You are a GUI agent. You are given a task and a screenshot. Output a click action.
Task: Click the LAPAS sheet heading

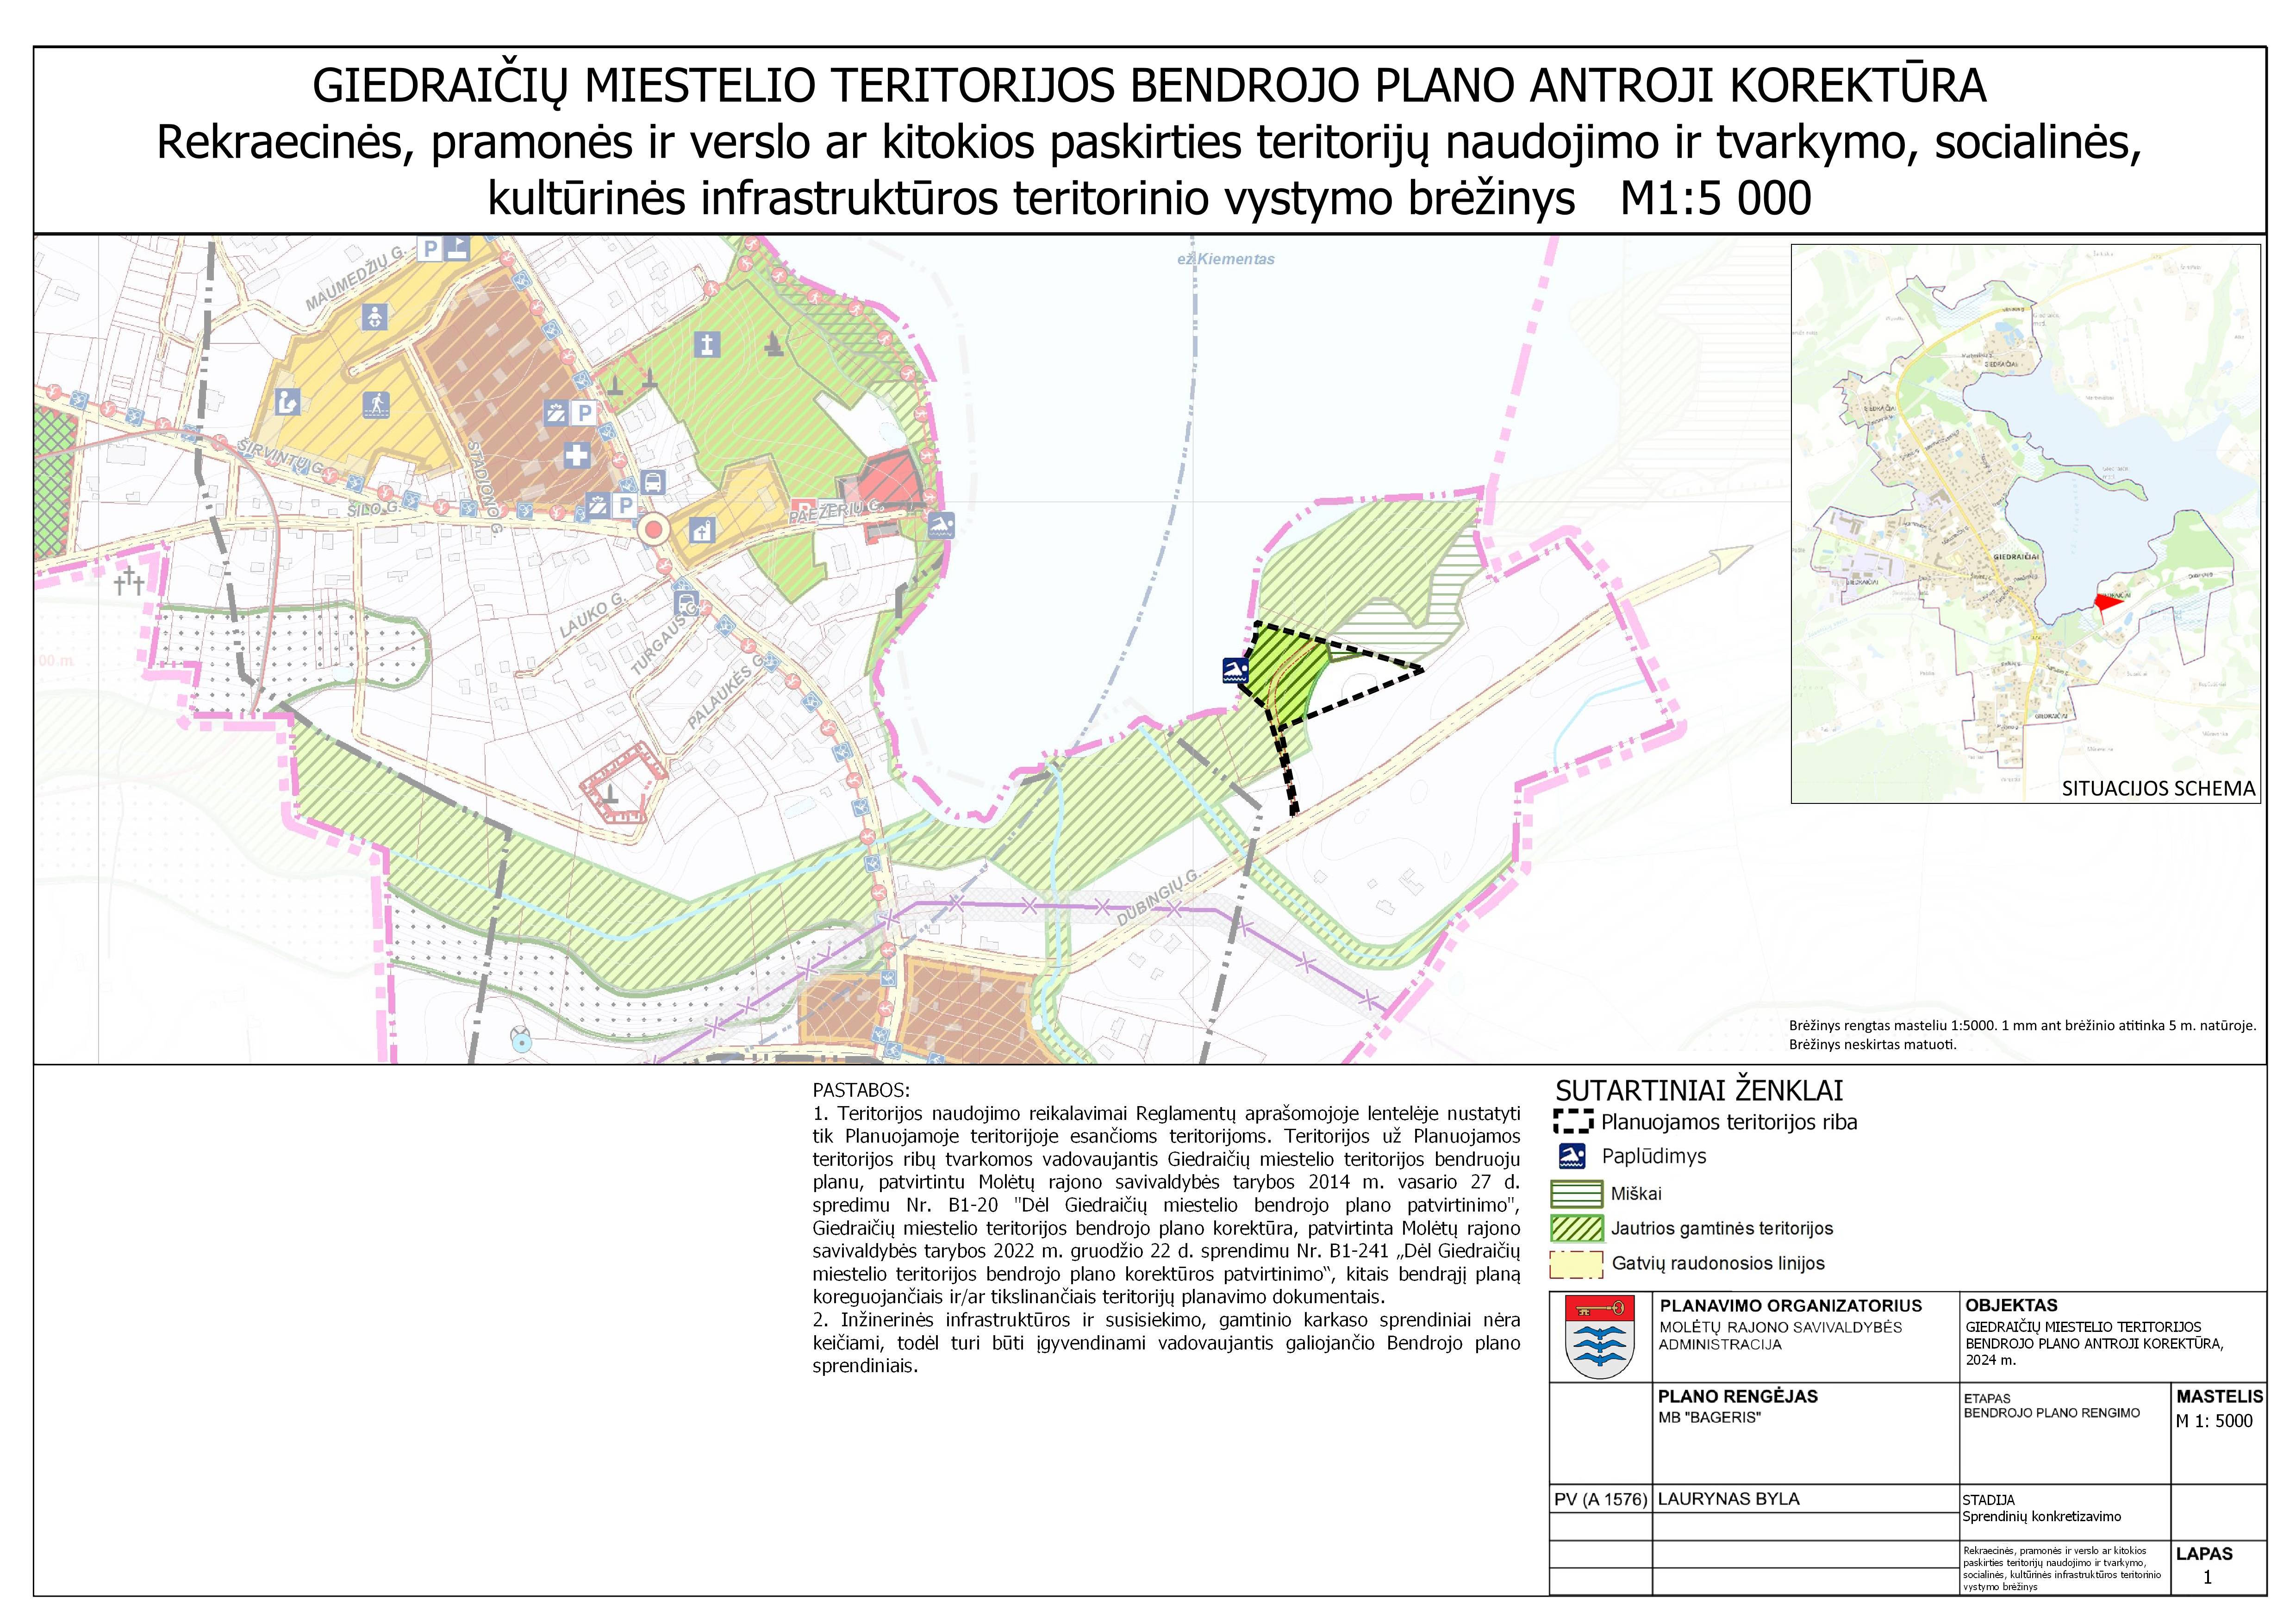(2204, 1554)
